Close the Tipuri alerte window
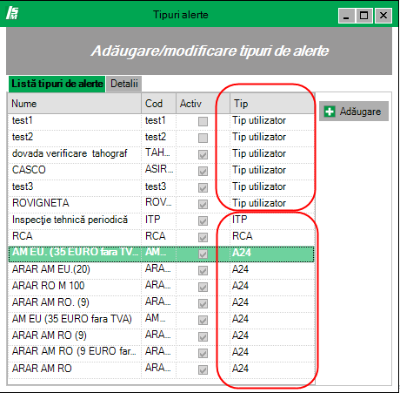400x393 pixels. (x=383, y=15)
